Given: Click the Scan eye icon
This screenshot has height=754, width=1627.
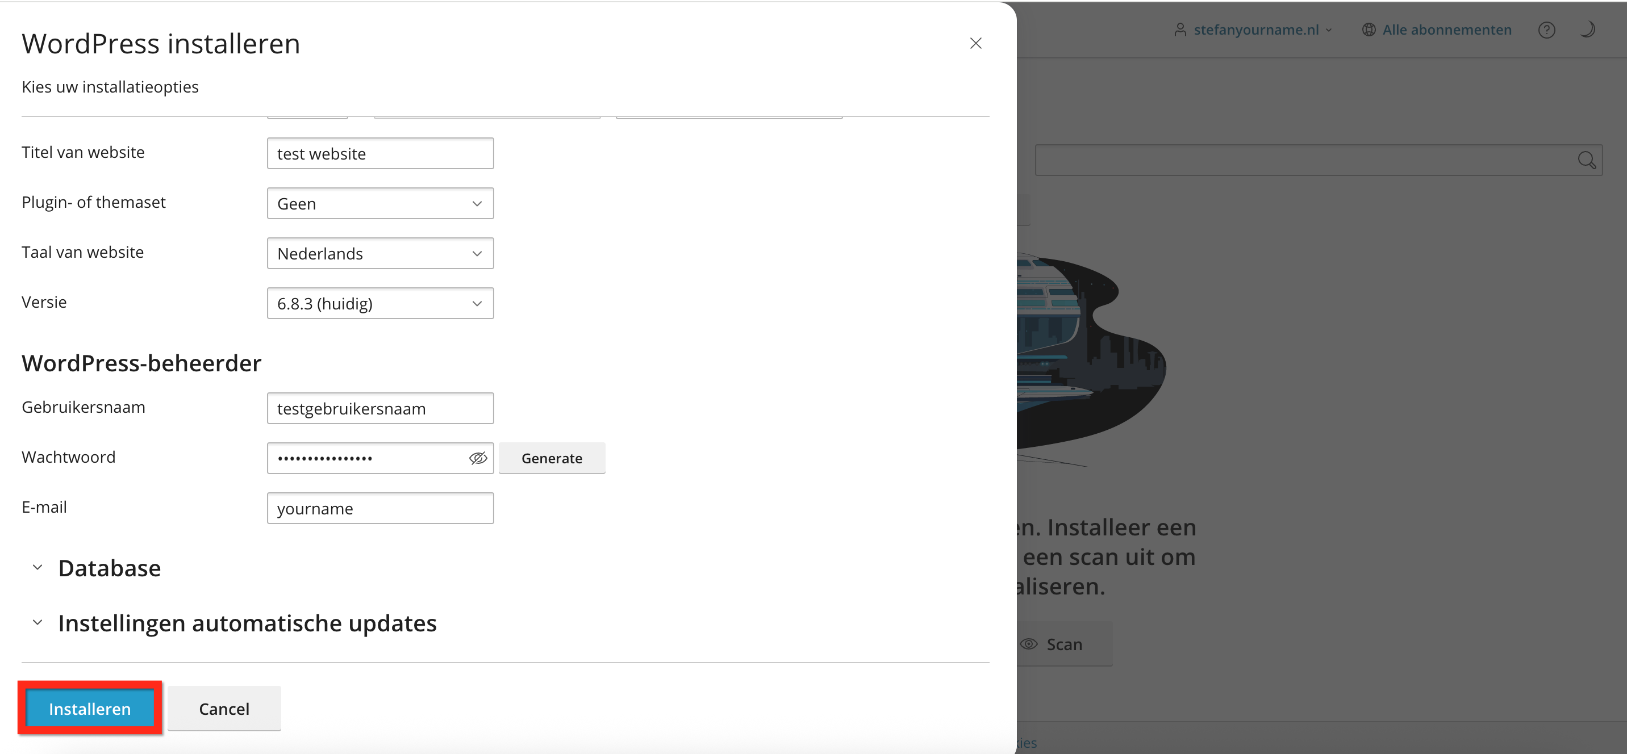Looking at the screenshot, I should [x=1029, y=644].
